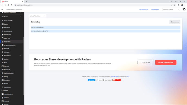Open the TextBox page in sidebar

coord(11,101)
